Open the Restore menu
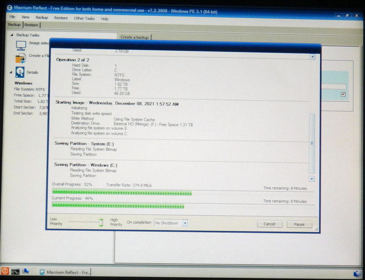 pyautogui.click(x=61, y=18)
